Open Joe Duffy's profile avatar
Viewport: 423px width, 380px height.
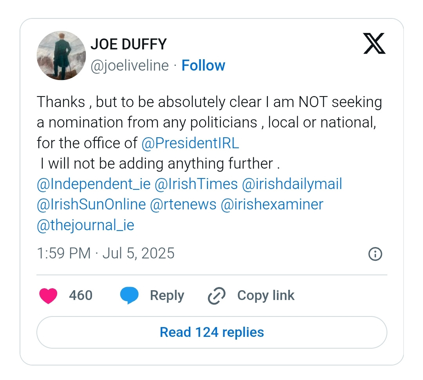tap(61, 55)
